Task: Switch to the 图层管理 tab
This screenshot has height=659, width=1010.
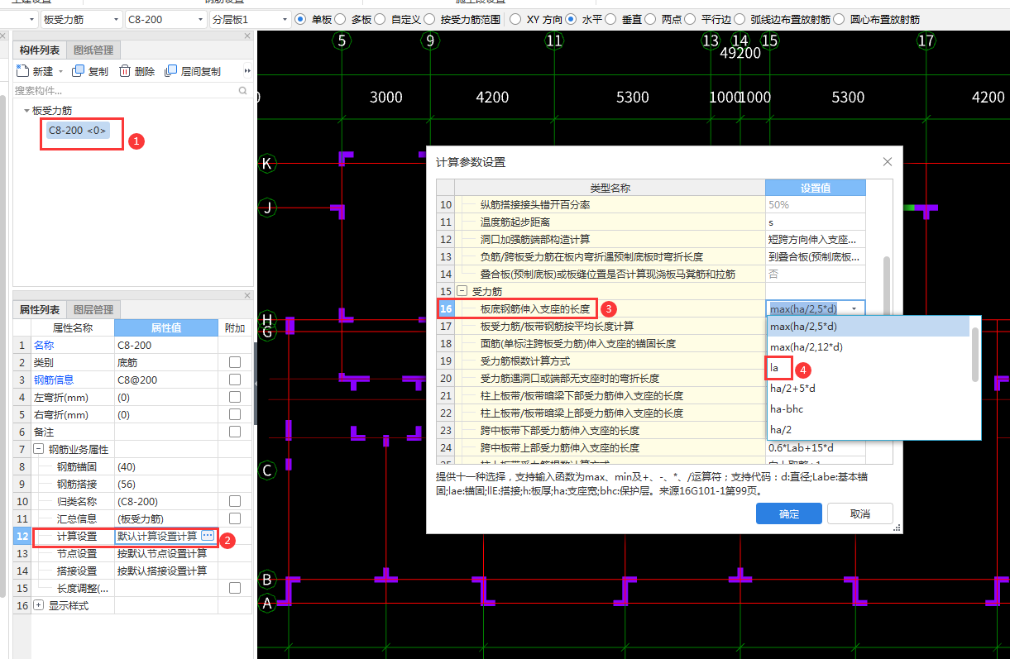Action: click(93, 309)
